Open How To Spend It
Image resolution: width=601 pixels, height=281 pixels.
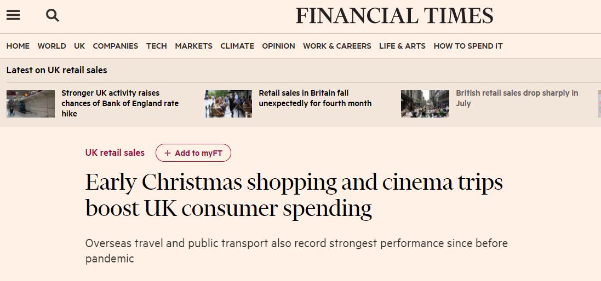(x=468, y=46)
